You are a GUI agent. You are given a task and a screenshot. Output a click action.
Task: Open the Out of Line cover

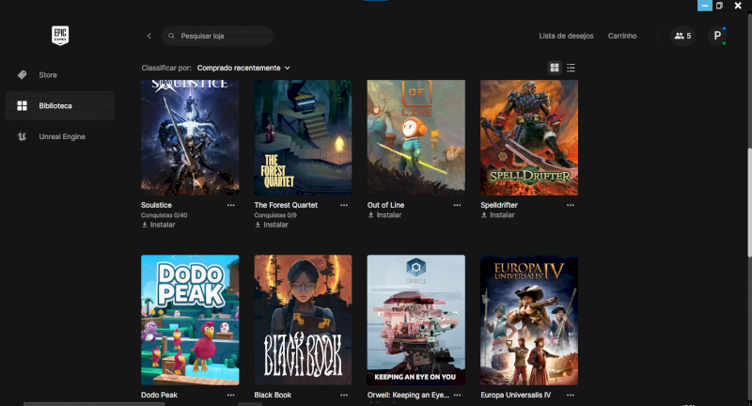(x=415, y=137)
